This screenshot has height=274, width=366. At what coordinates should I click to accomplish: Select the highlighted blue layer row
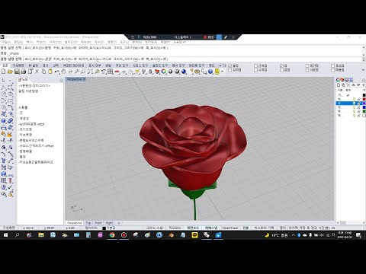[x=351, y=104]
